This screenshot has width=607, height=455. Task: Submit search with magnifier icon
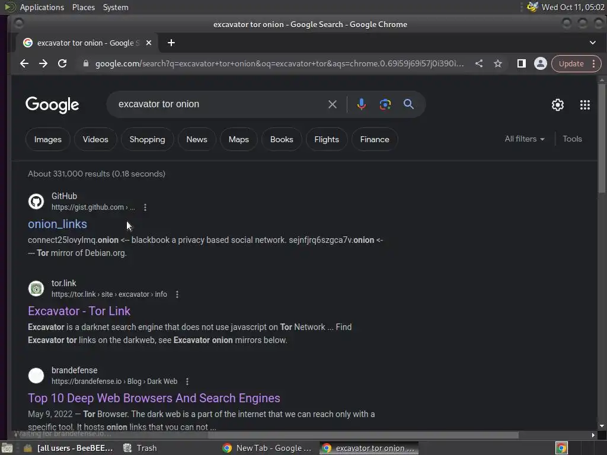(x=408, y=104)
